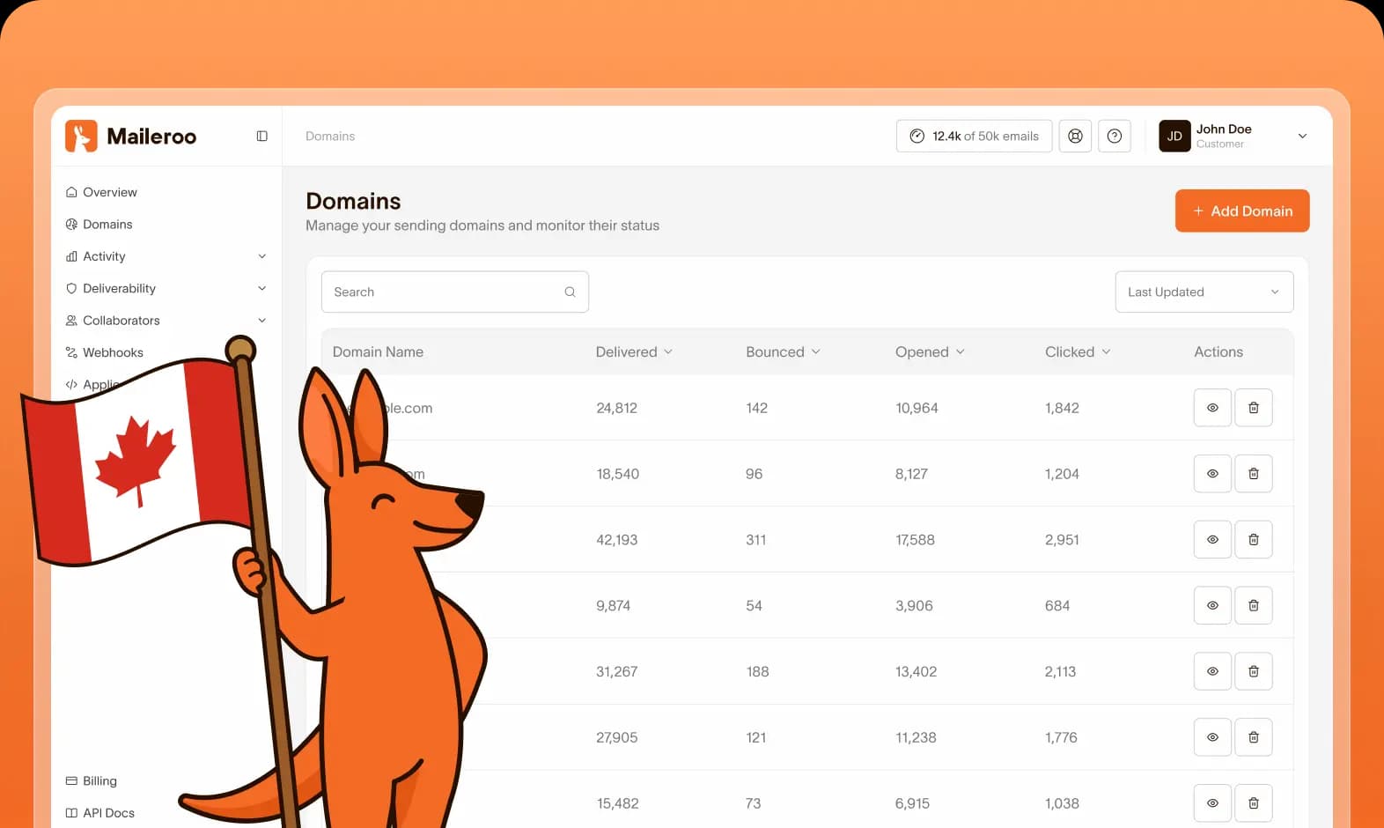Delete the domain with 42,193 delivered
The image size is (1384, 828).
[x=1254, y=539]
